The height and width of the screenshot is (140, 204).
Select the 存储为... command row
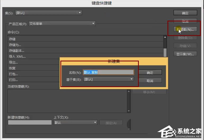coord(86,45)
